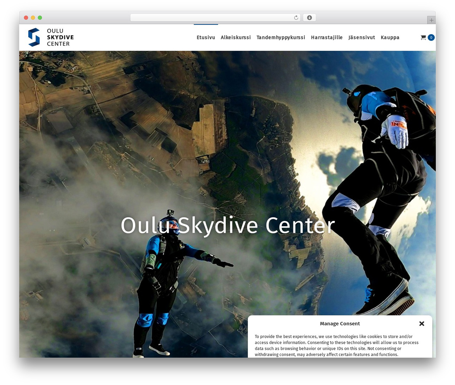Go to the Etusivu menu item
The image size is (455, 385).
click(206, 37)
